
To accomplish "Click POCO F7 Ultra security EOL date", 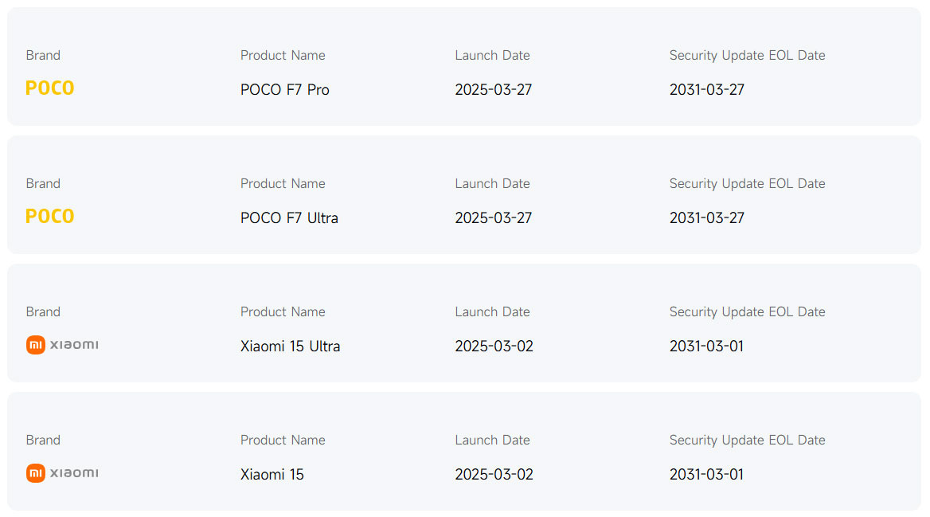I will pyautogui.click(x=707, y=218).
